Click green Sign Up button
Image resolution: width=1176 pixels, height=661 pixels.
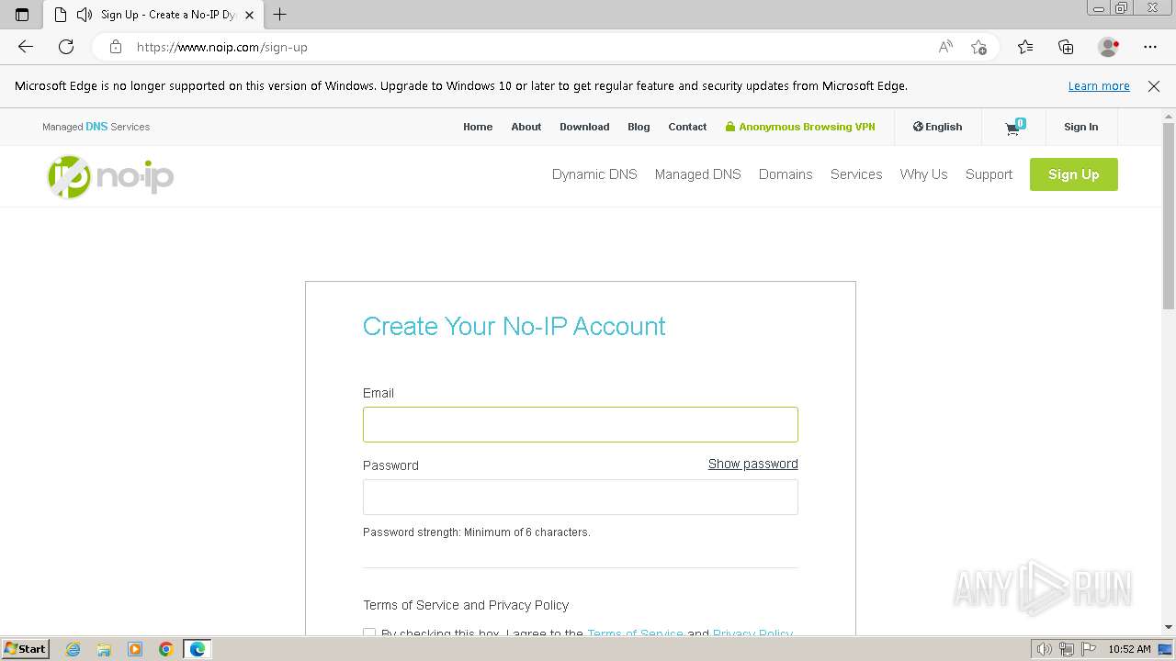click(x=1073, y=174)
